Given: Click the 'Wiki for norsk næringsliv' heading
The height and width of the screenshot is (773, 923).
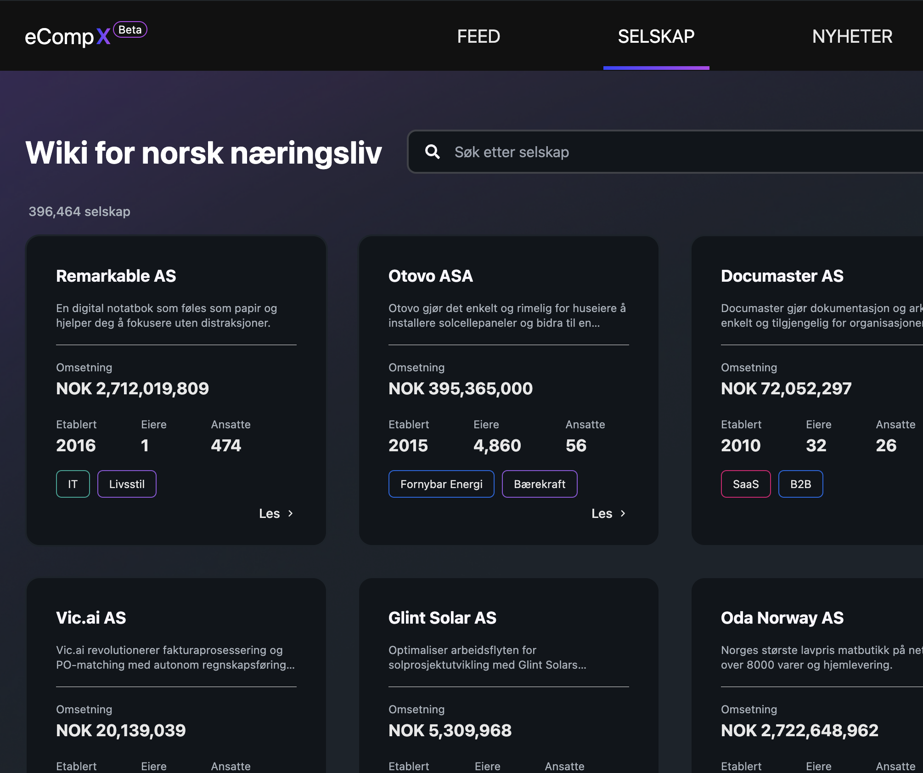Looking at the screenshot, I should [x=204, y=153].
